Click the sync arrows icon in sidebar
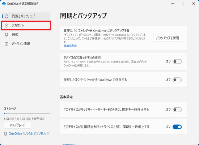This screenshot has width=199, height=145. [x=7, y=16]
